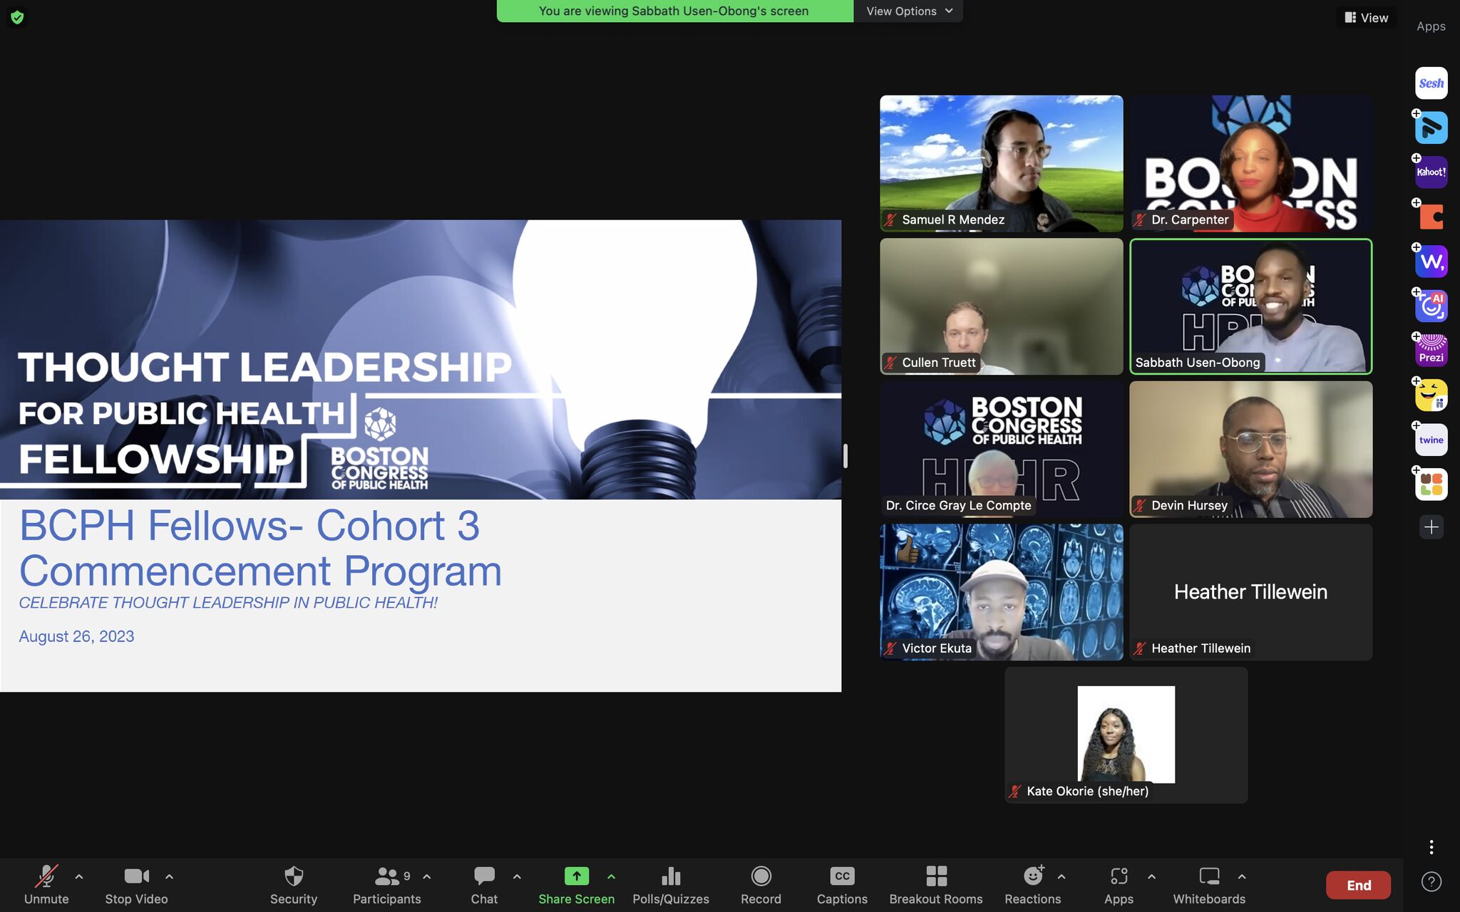Start recording with the Record button

(761, 885)
